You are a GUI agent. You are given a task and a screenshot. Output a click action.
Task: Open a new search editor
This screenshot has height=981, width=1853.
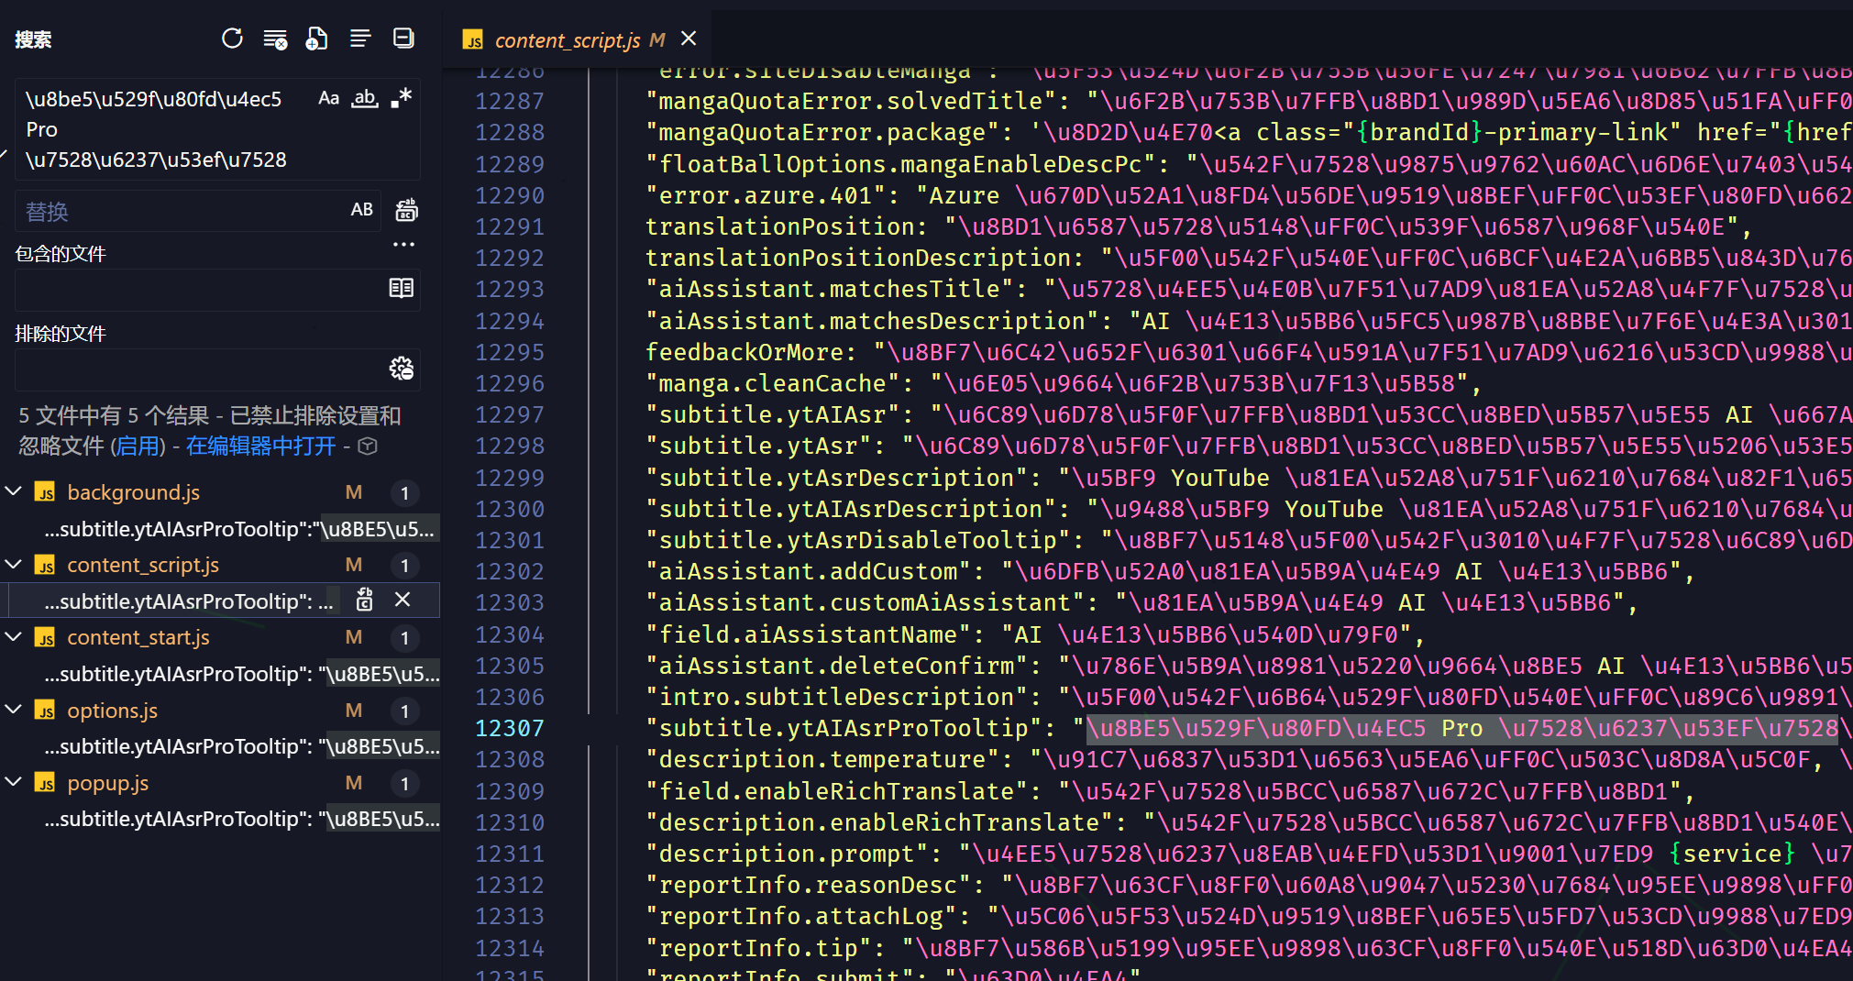[316, 39]
